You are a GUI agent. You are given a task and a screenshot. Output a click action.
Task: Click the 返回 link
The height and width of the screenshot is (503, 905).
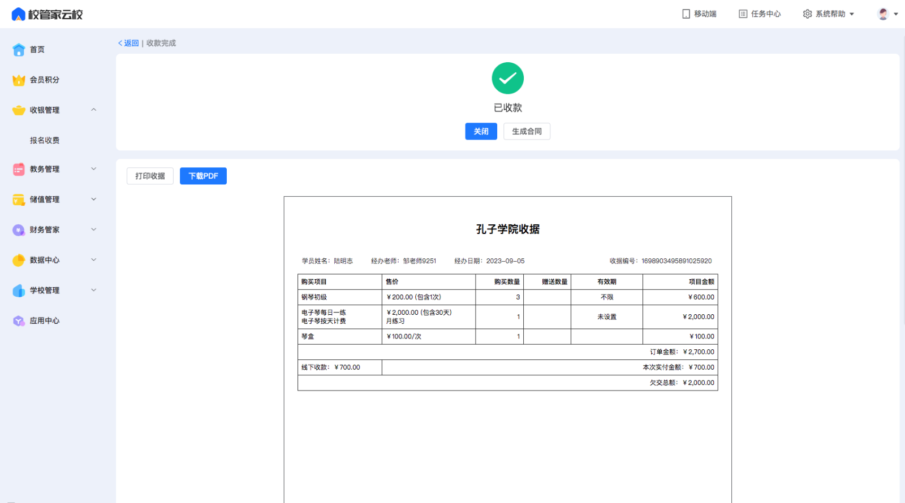click(x=131, y=43)
